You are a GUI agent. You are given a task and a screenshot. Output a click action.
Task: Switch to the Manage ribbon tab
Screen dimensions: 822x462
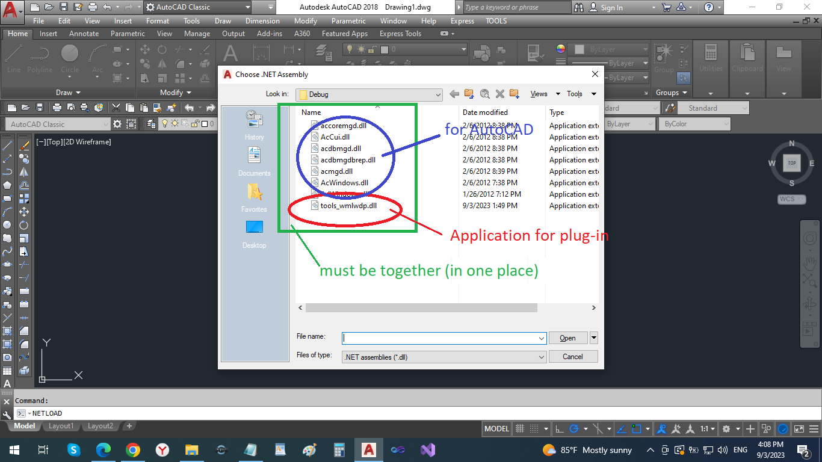click(x=197, y=34)
